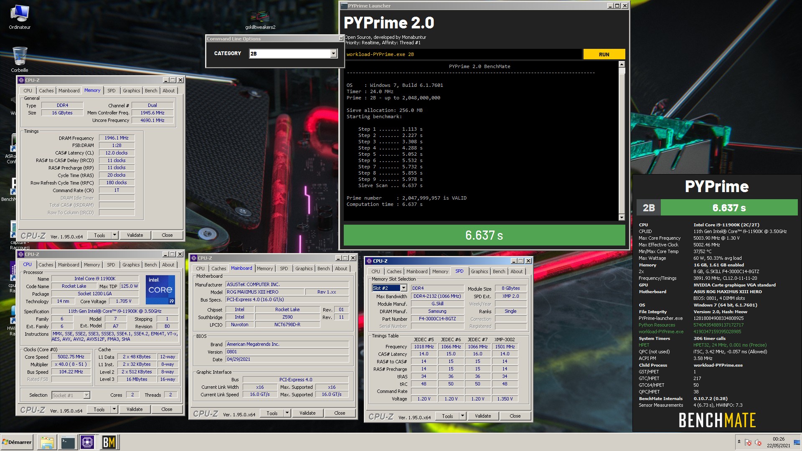Click the muted volume tray icon
Viewport: 802px width, 451px height.
pyautogui.click(x=758, y=442)
